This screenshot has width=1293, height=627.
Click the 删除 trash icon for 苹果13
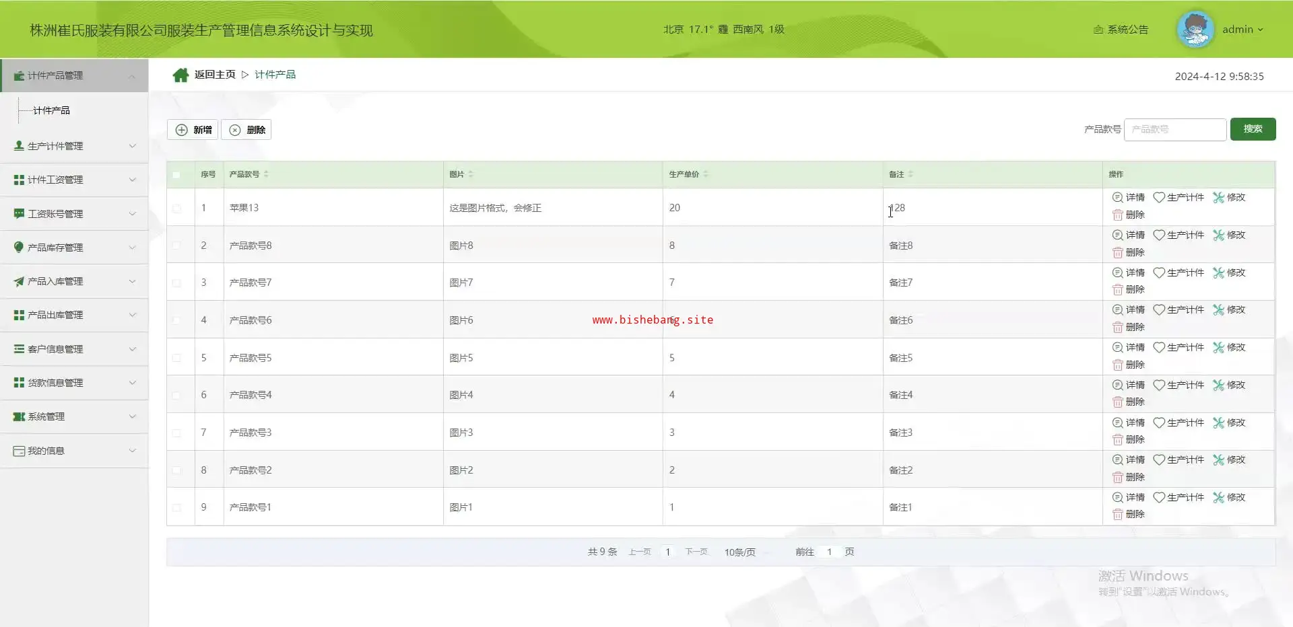pos(1117,215)
